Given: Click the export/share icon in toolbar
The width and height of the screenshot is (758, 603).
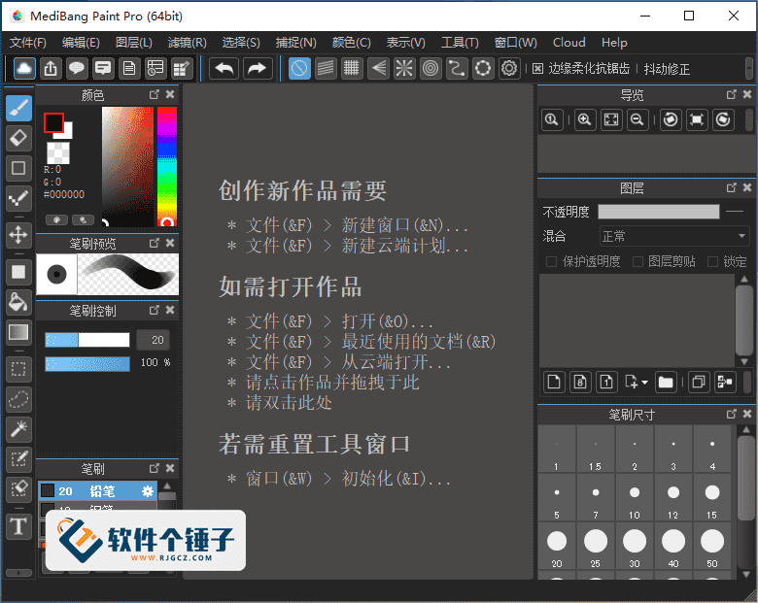Looking at the screenshot, I should [x=51, y=69].
